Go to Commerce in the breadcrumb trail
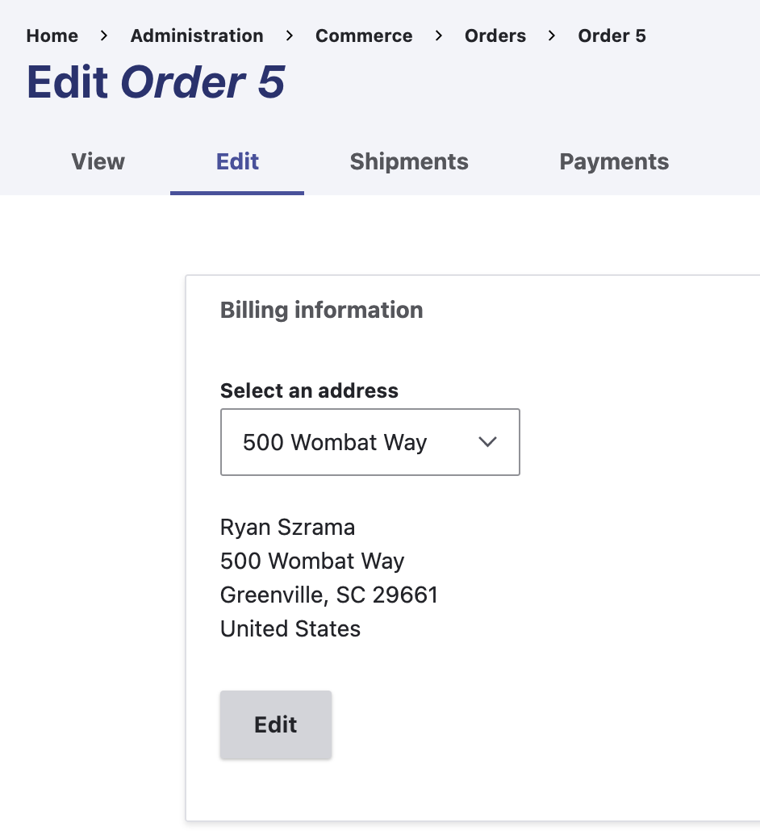 click(x=363, y=35)
